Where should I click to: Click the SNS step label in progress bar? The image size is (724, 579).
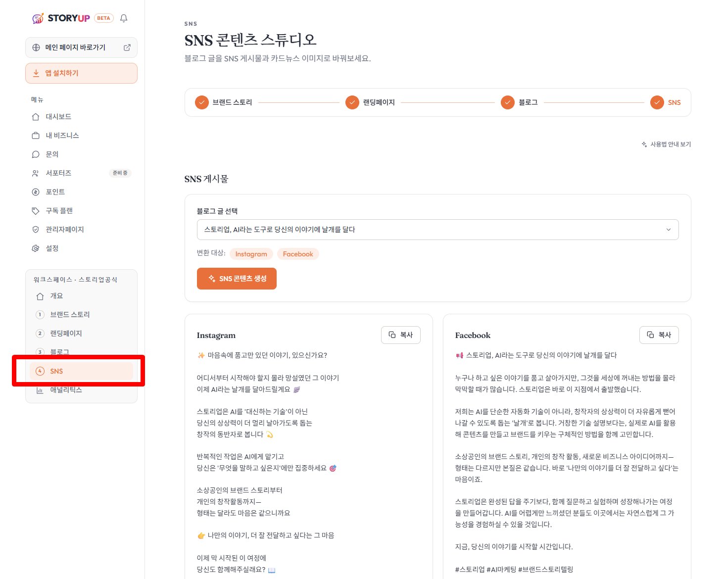click(x=674, y=102)
